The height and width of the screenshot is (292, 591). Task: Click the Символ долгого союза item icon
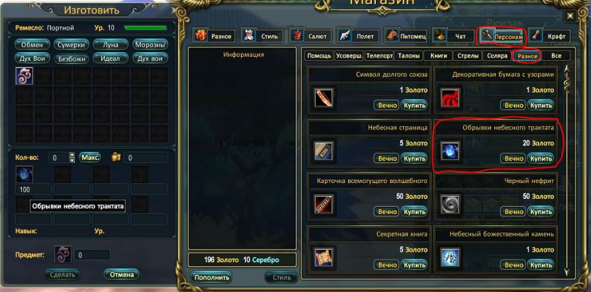coord(324,98)
